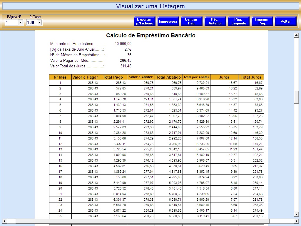Go to previous page with Pág. Anterior
Screen dimensions: 301x226
pyautogui.click(x=215, y=21)
